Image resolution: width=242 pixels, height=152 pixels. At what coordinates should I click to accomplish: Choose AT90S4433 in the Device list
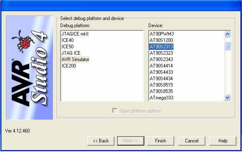click(161, 72)
